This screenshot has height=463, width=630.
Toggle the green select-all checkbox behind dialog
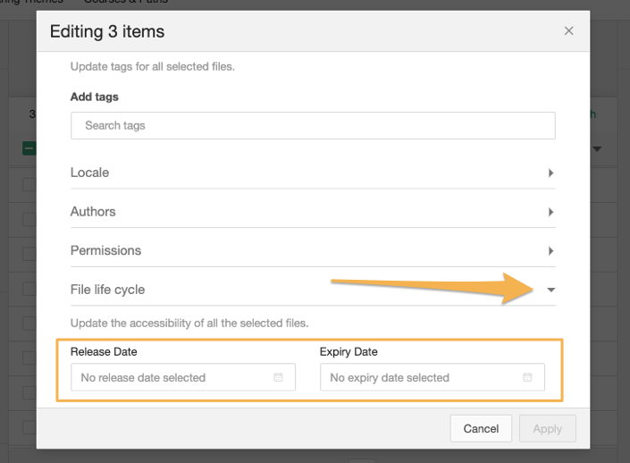click(x=29, y=148)
